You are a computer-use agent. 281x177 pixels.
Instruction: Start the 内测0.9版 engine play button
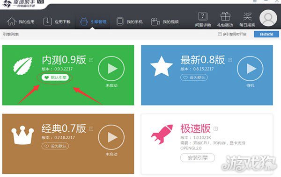click(x=111, y=69)
